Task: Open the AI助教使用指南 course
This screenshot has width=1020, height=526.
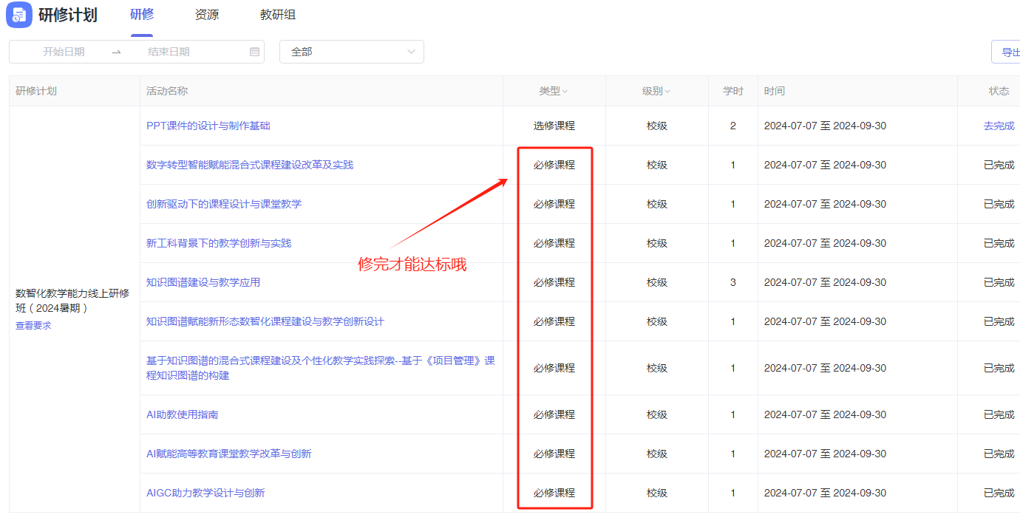Action: (x=183, y=414)
